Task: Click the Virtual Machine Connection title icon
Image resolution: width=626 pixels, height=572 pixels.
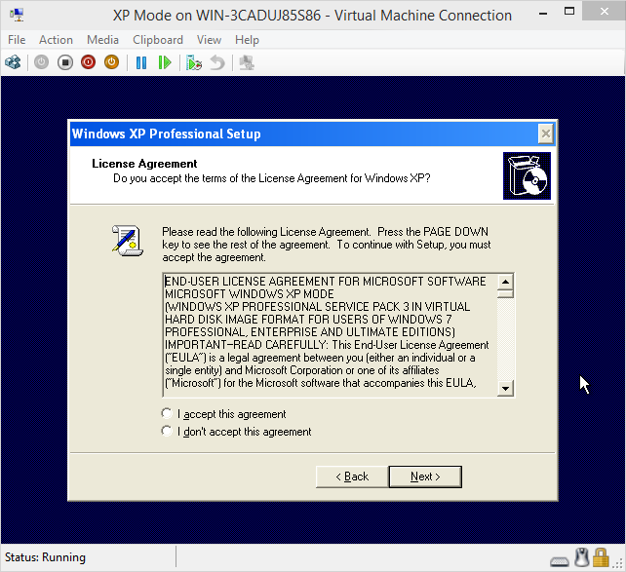Action: (17, 15)
